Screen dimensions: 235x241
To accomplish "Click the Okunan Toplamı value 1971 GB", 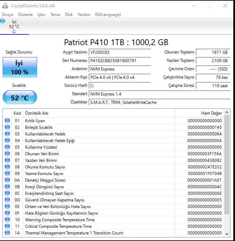I will pos(213,52).
